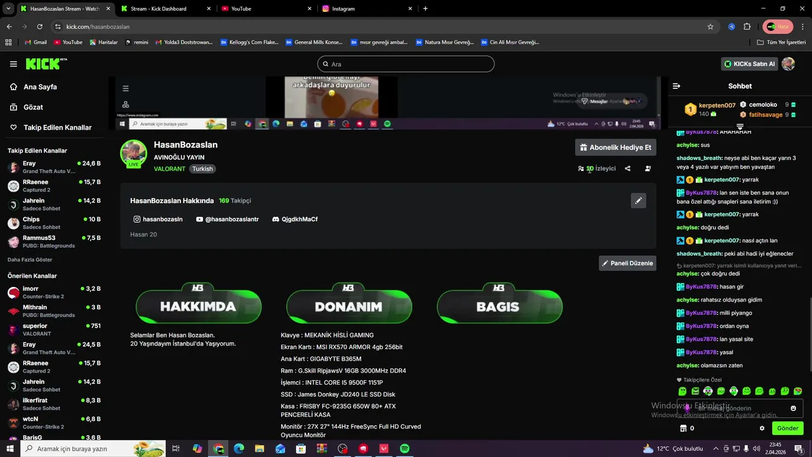The height and width of the screenshot is (457, 812).
Task: Expand Daha Fazla Göster in followed channels
Action: [30, 260]
